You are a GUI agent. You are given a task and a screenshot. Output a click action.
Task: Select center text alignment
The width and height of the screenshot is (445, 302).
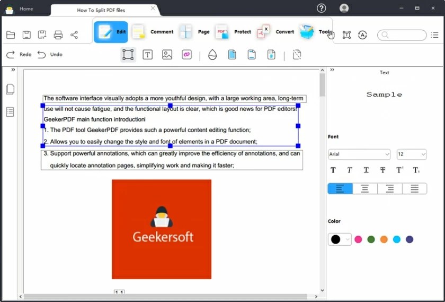coord(365,188)
